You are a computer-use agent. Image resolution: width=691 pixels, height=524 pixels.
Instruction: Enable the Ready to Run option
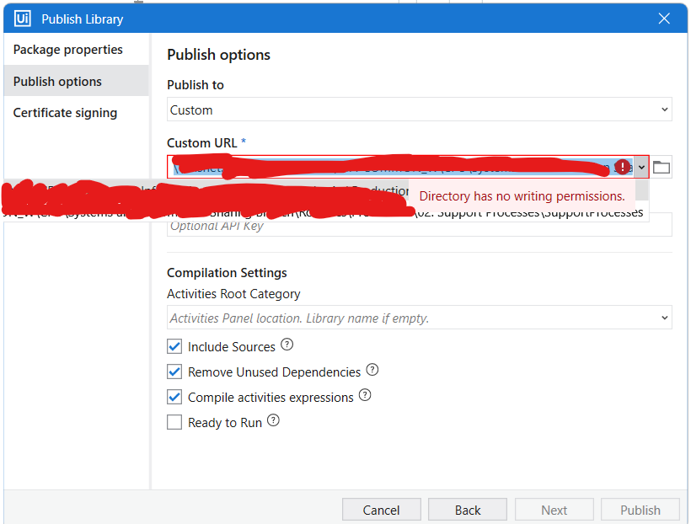click(x=174, y=421)
